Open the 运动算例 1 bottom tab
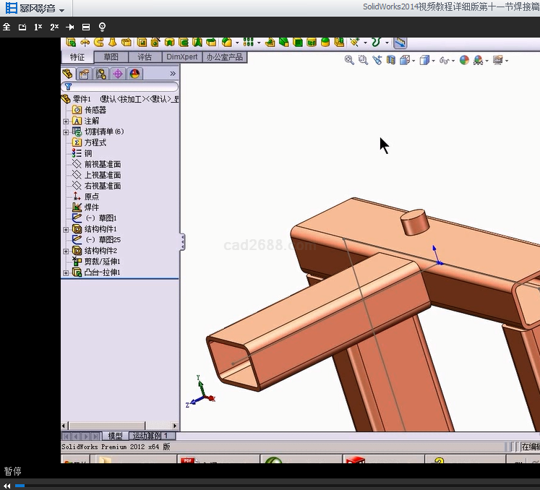The image size is (540, 490). pos(149,436)
